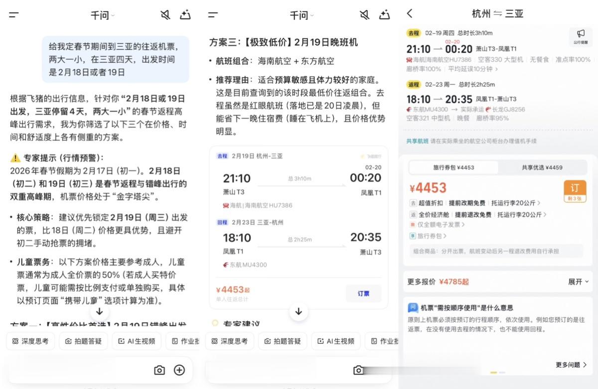This screenshot has height=389, width=598.
Task: Toggle mute speaker icon on the user-message chat screen
Action: [165, 15]
